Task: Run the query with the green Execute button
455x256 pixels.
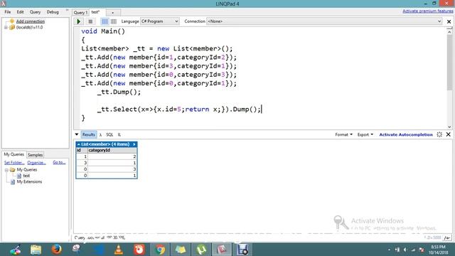Action: click(x=78, y=21)
